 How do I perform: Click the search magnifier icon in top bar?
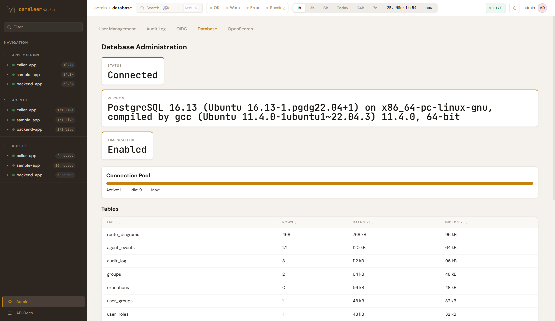(x=142, y=8)
